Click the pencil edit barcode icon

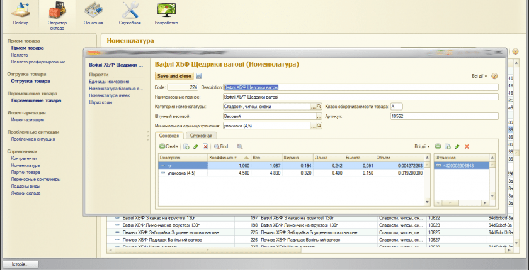pyautogui.click(x=457, y=146)
